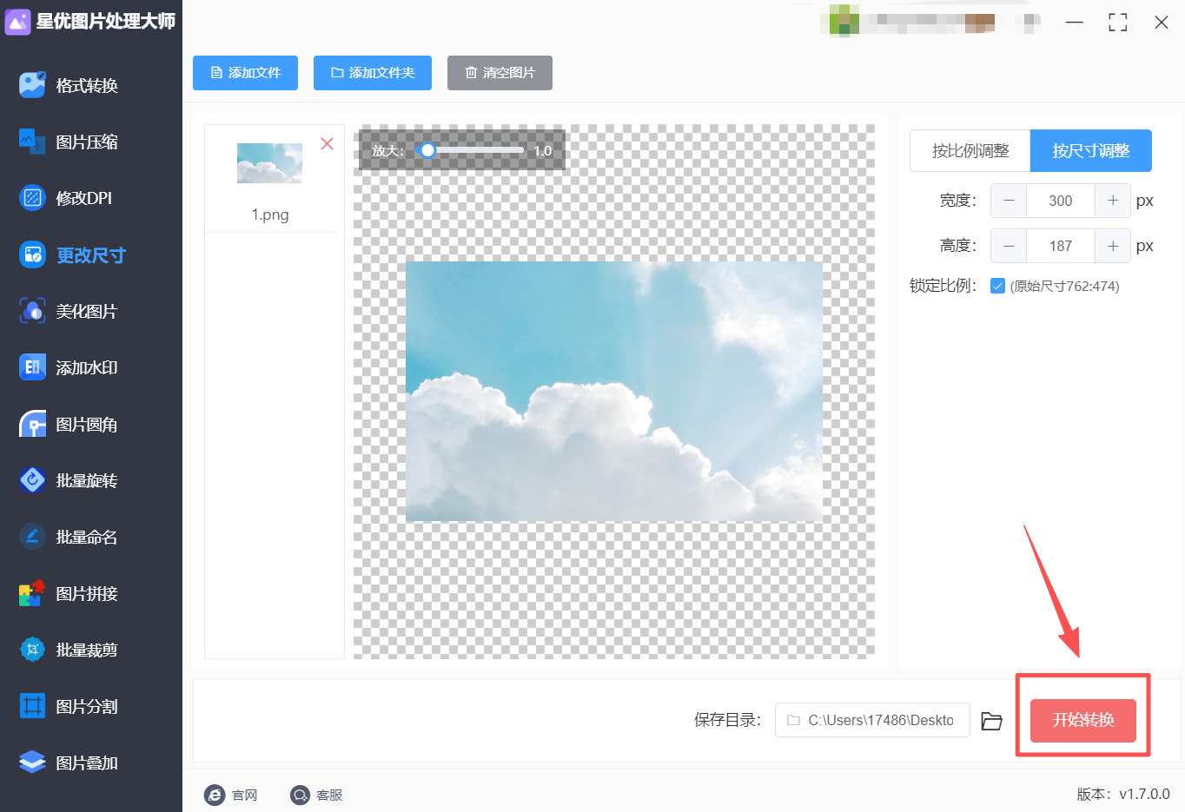Click the 原始尺寸762:474 text
Viewport: 1185px width, 812px height.
point(1064,286)
